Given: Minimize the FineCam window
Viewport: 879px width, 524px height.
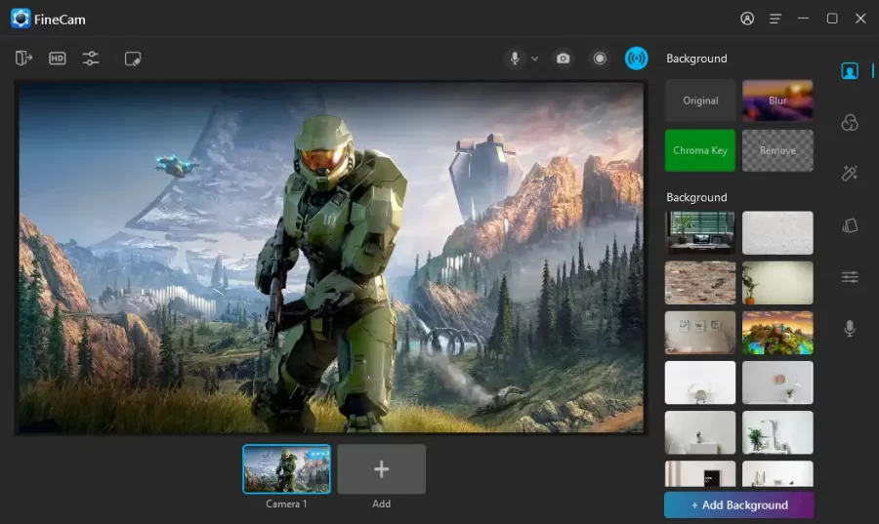Looking at the screenshot, I should pos(804,19).
